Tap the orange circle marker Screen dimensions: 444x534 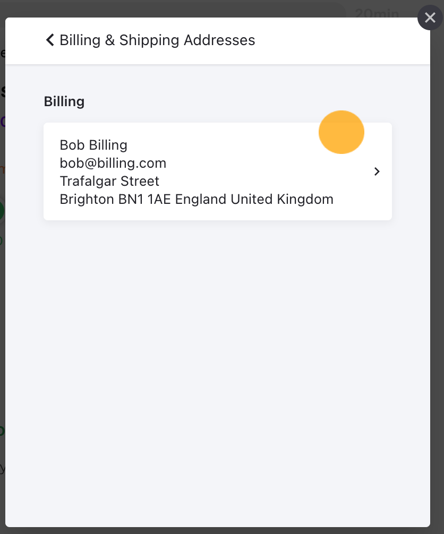341,132
